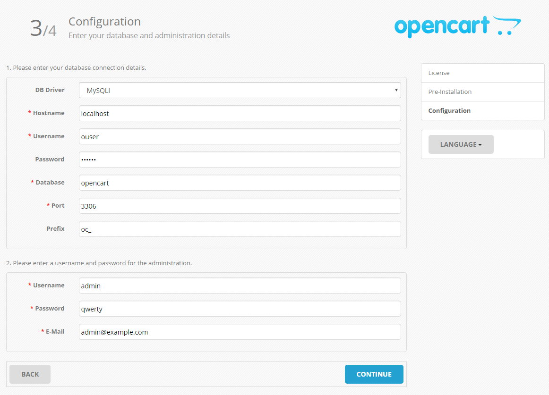Click the Configuration page heading

[x=104, y=22]
